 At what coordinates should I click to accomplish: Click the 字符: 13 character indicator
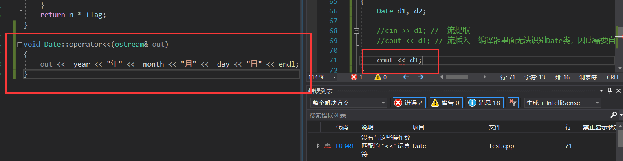point(535,77)
